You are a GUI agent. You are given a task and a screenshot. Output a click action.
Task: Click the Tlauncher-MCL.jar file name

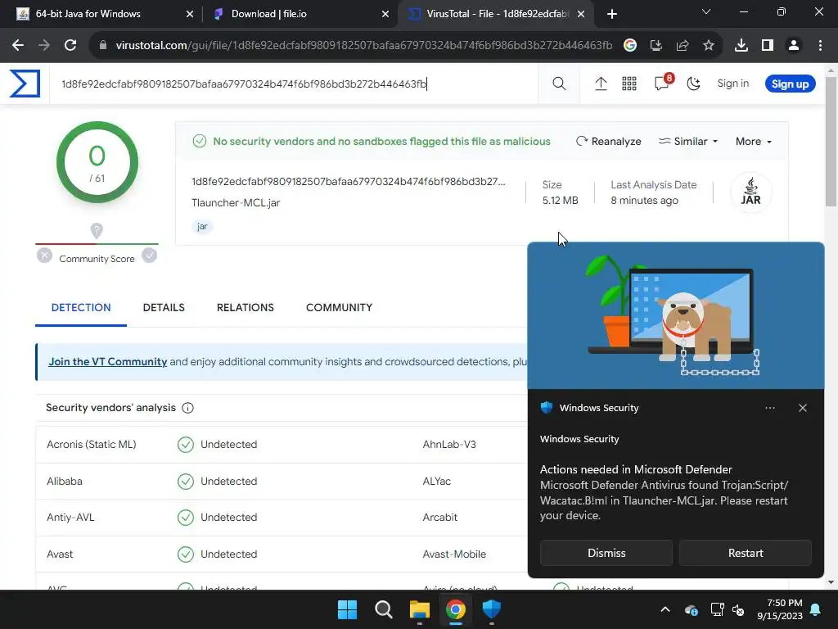point(236,203)
